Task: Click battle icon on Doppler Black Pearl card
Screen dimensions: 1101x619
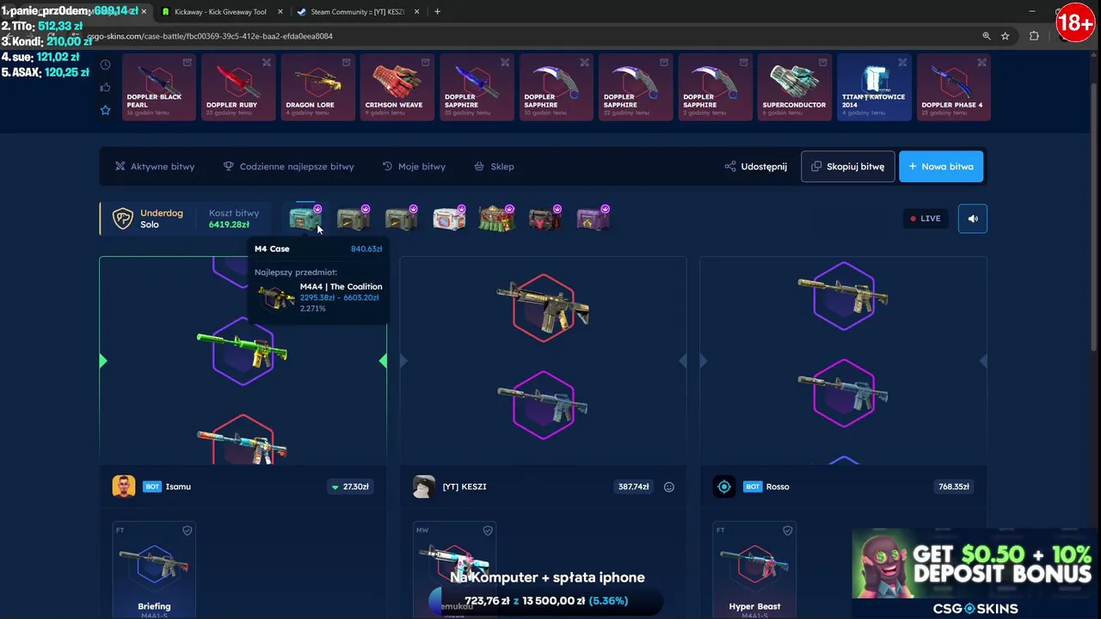Action: [188, 63]
